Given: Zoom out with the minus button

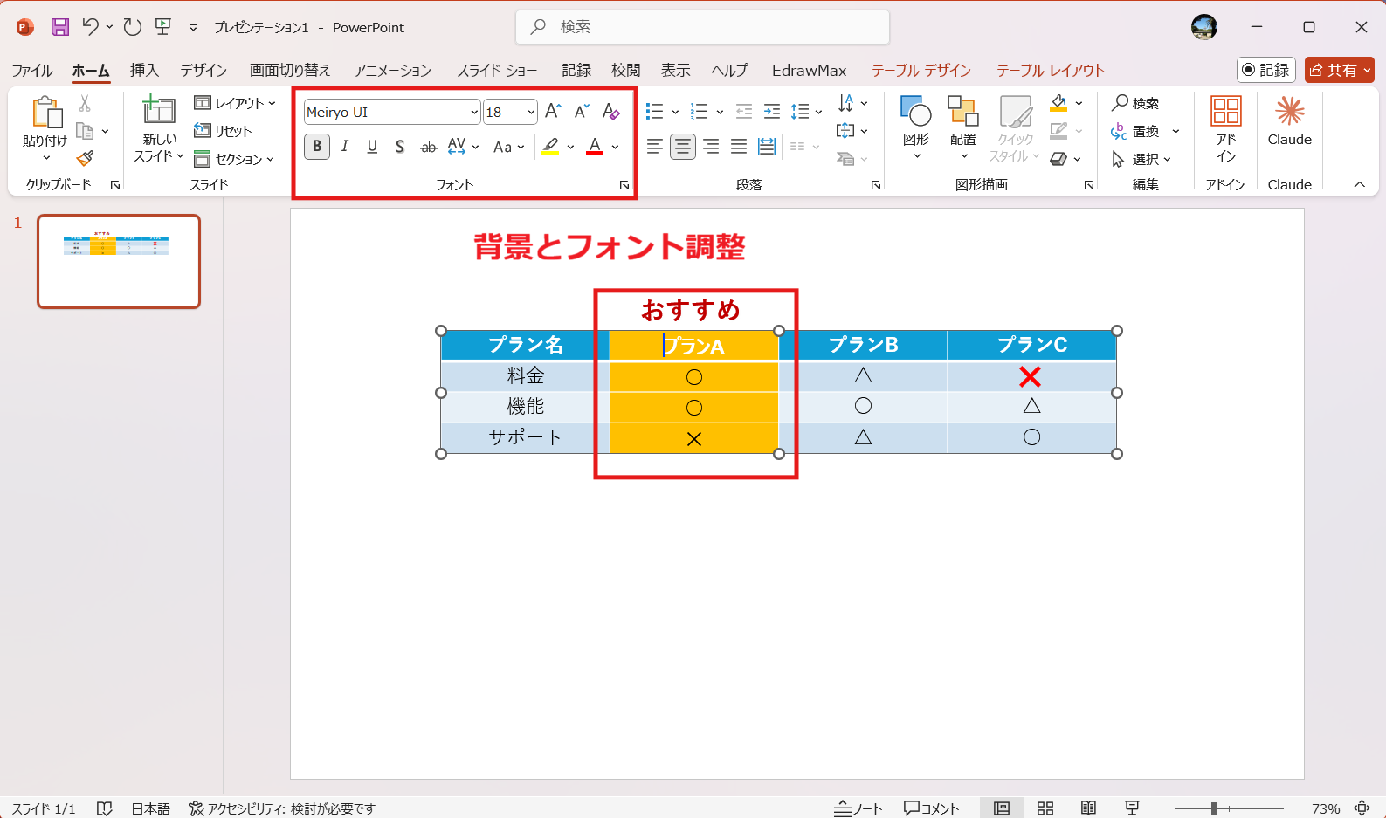Looking at the screenshot, I should point(1164,808).
